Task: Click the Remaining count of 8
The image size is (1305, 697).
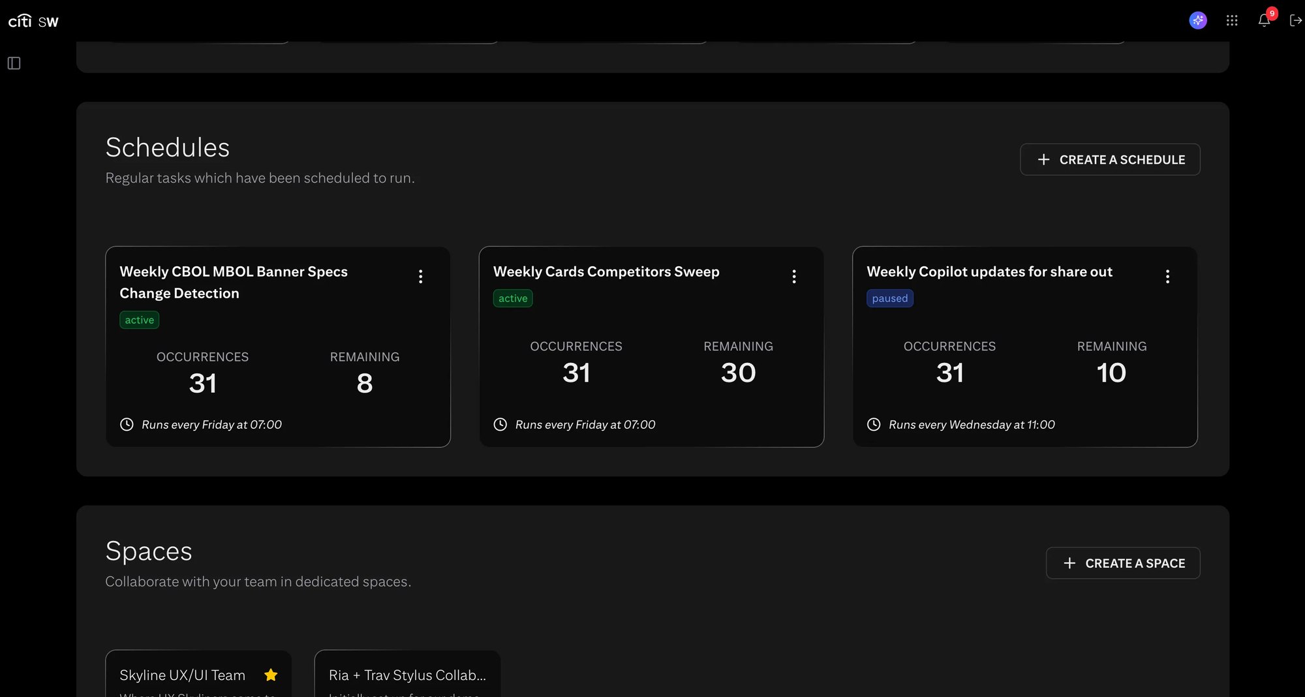Action: point(365,383)
